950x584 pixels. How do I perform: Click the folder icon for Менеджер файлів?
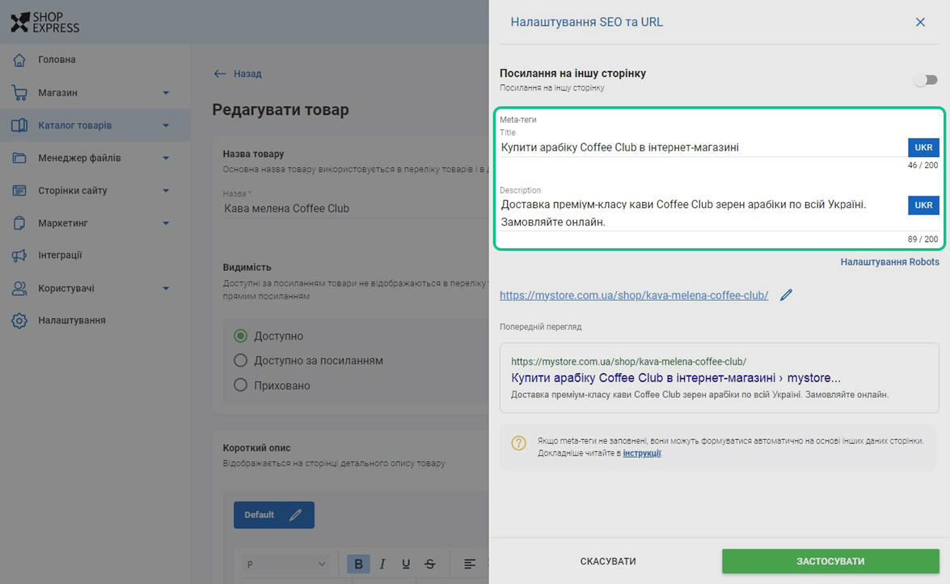coord(19,159)
